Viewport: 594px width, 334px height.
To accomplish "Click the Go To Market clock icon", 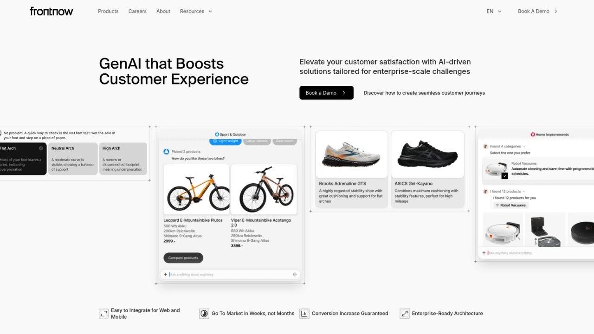I will tap(204, 314).
